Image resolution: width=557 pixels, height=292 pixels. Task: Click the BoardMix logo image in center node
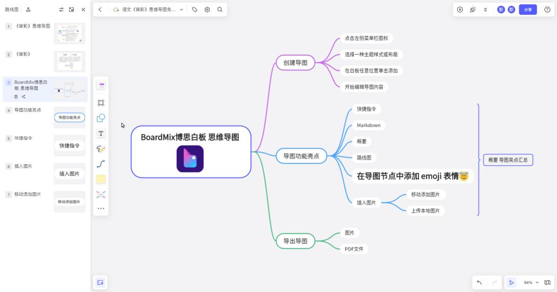point(190,159)
